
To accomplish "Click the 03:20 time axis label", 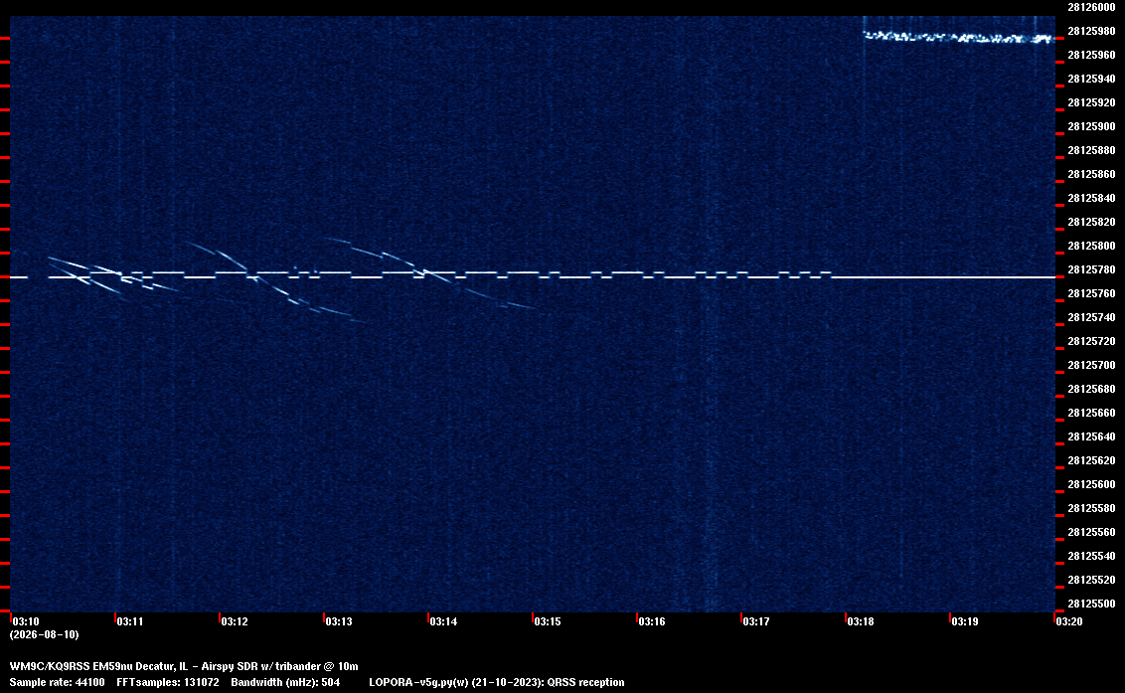I will coord(1069,621).
